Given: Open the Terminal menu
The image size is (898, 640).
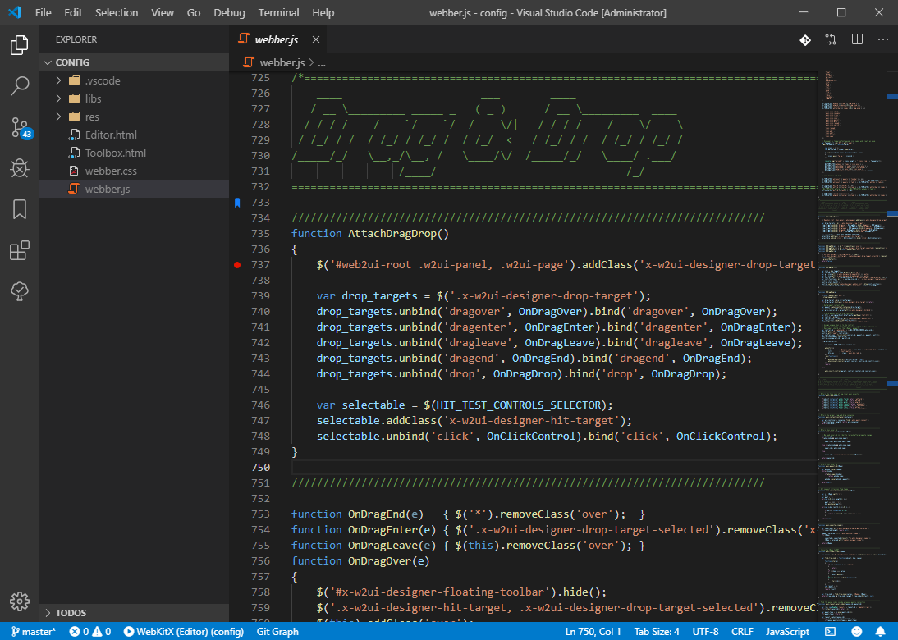Looking at the screenshot, I should [278, 12].
